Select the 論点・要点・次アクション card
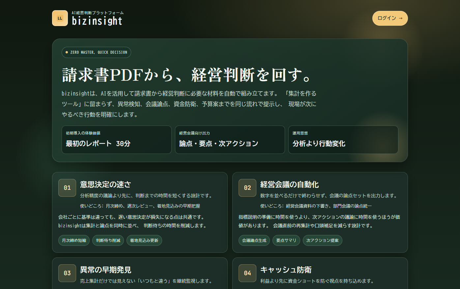This screenshot has height=289, width=460. 230,140
